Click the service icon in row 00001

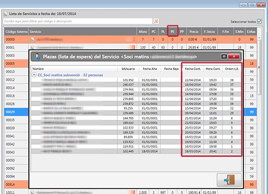(32, 47)
